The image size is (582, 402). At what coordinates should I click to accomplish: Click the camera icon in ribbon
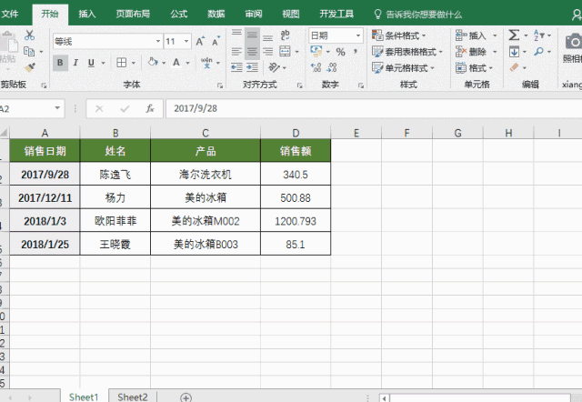(574, 42)
